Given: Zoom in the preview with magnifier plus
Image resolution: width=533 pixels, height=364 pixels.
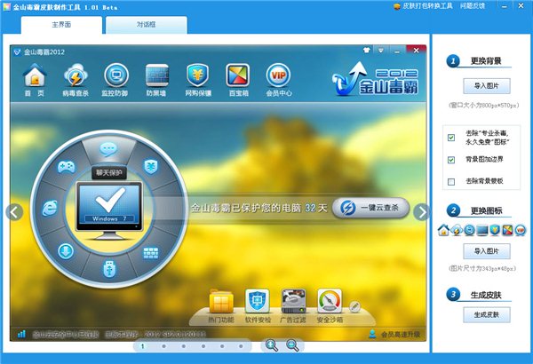Looking at the screenshot, I should [272, 345].
